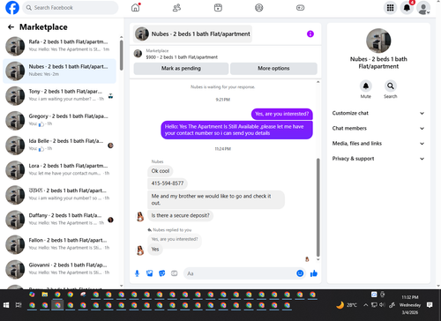The width and height of the screenshot is (441, 321).
Task: Open the account profile avatar menu
Action: 423,8
